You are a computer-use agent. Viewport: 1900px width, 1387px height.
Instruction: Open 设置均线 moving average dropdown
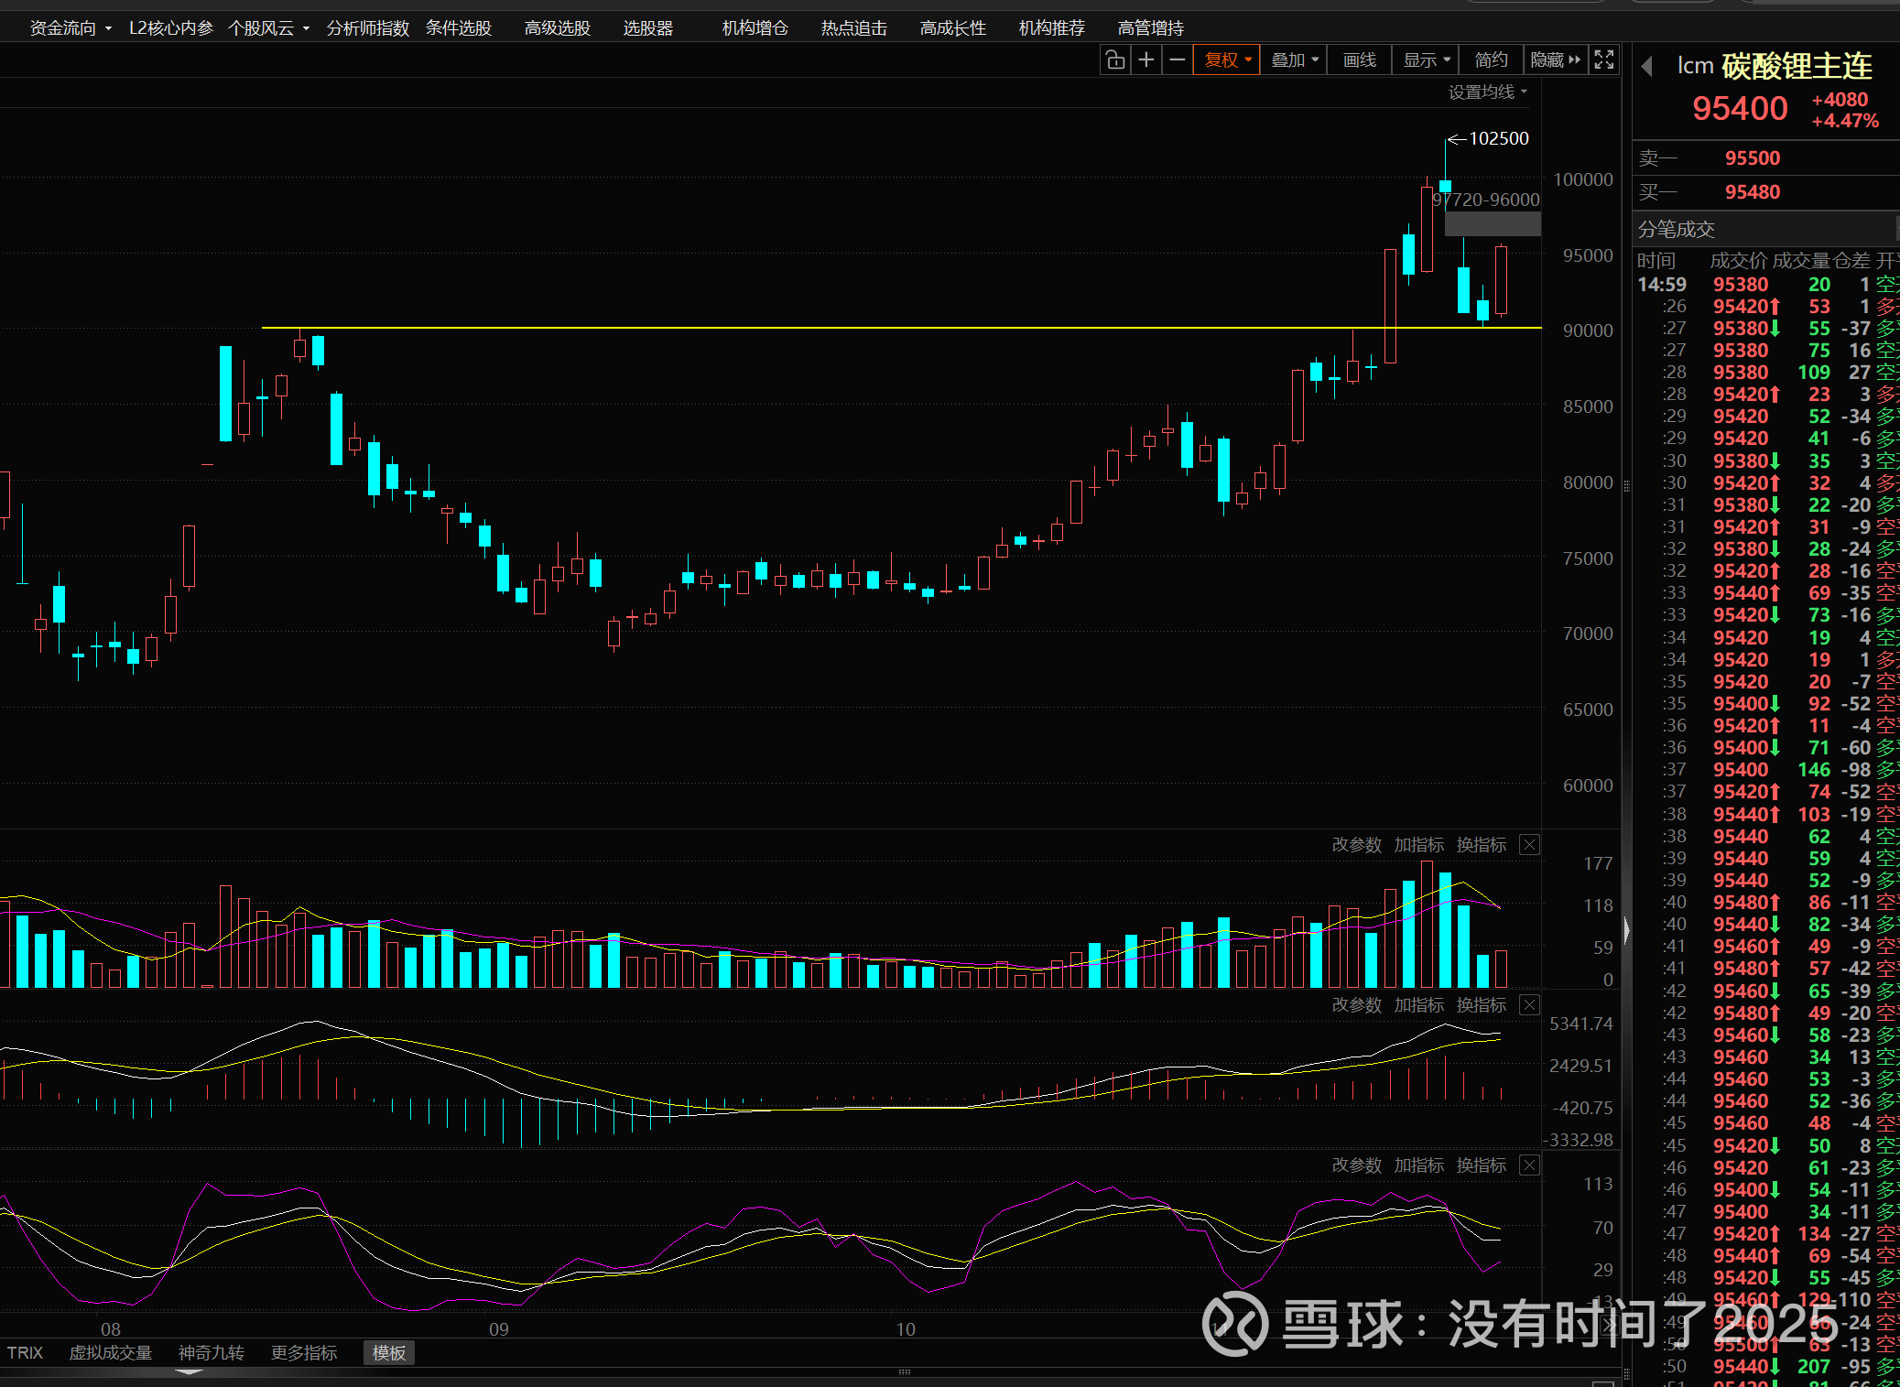1487,92
